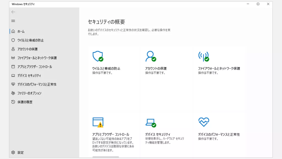Click the settings gear icon in sidebar

pos(13,152)
